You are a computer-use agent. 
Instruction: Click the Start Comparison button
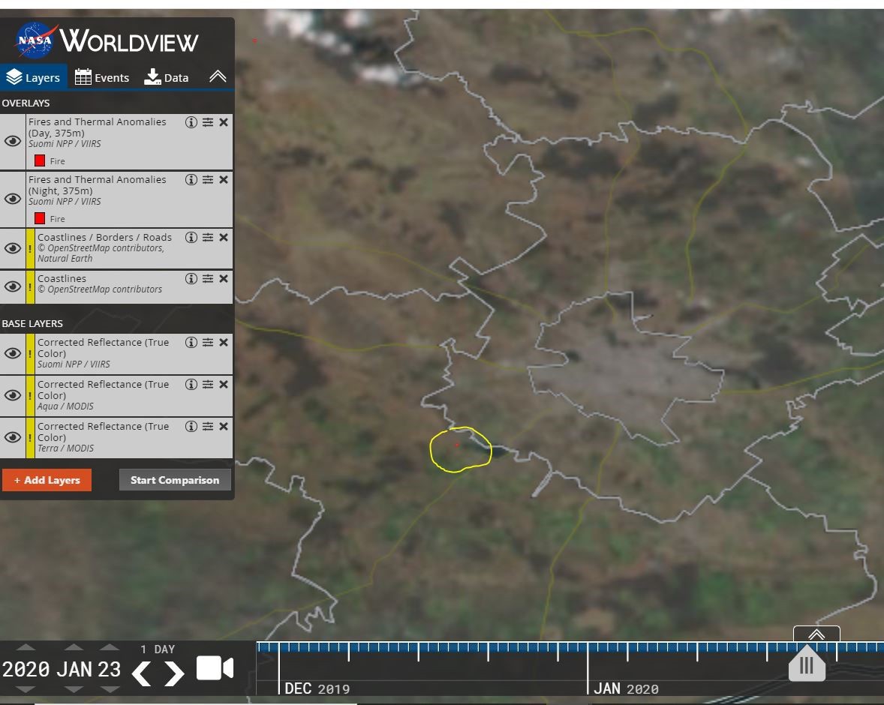175,480
